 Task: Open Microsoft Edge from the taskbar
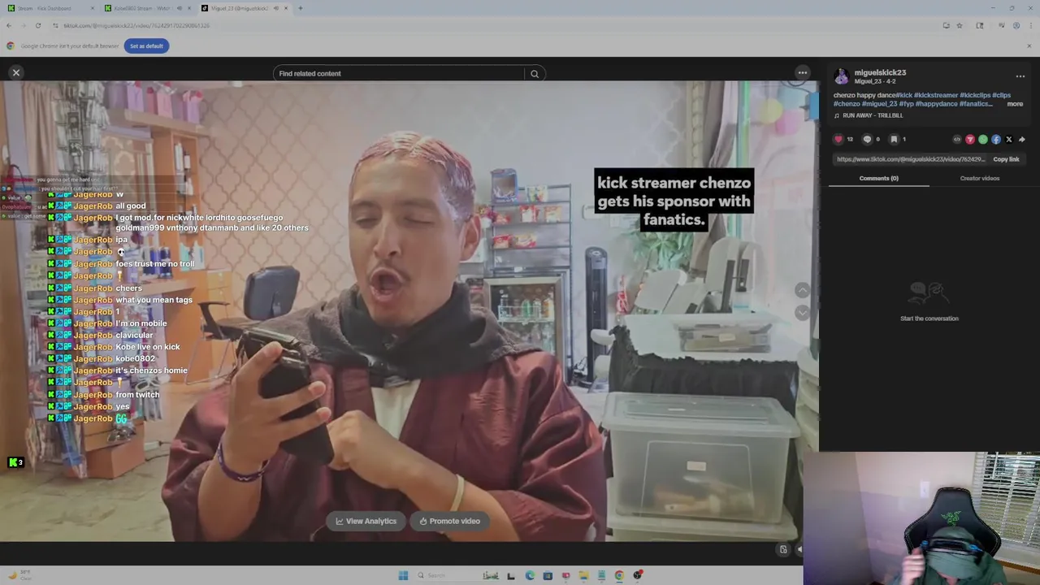coord(530,575)
